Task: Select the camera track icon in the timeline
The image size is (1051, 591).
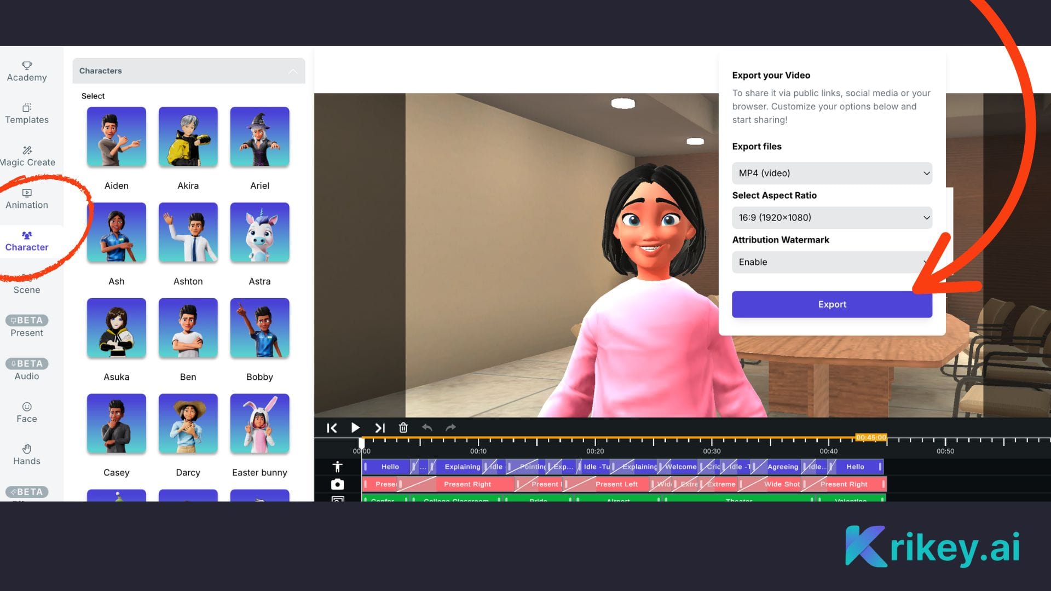Action: (338, 484)
